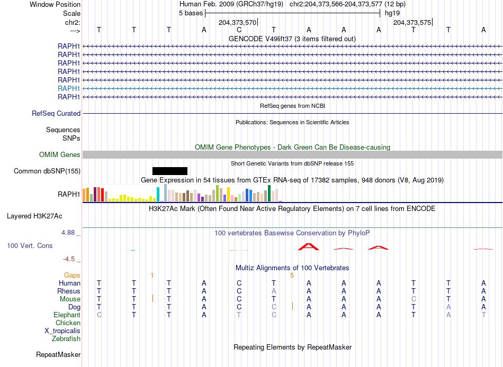Click the hg19 text beside scale bar
This screenshot has width=503, height=367.
[392, 13]
